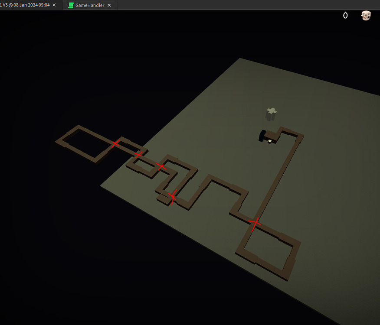Open the leaderboard by clicking the player entry
Viewport: 380px width, 325px height.
(x=356, y=15)
